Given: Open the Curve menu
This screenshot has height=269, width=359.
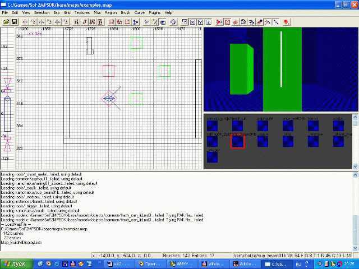Looking at the screenshot, I should coord(140,12).
